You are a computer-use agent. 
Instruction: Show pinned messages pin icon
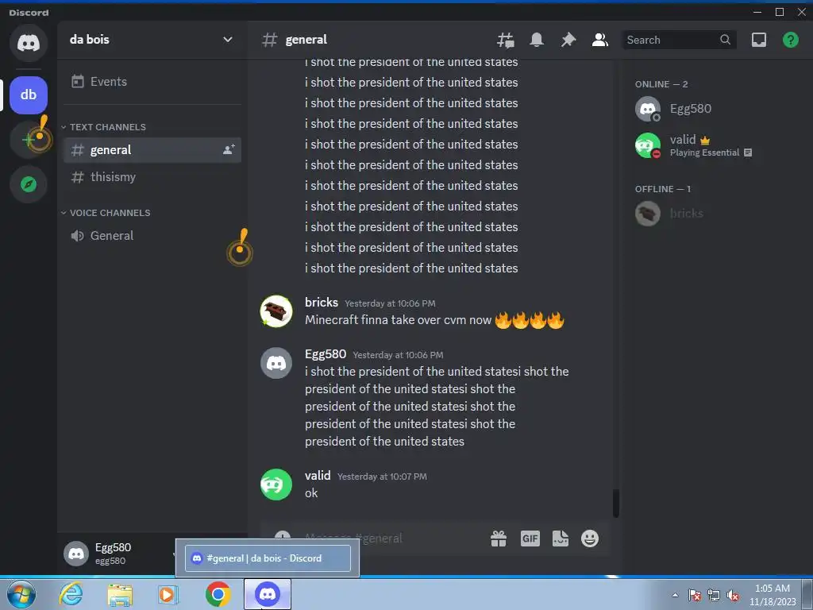(568, 40)
